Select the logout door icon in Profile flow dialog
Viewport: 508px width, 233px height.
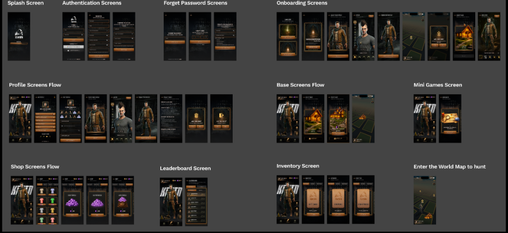click(x=221, y=116)
